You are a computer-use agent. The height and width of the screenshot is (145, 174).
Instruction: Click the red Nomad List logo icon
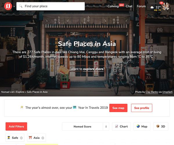[8, 6]
